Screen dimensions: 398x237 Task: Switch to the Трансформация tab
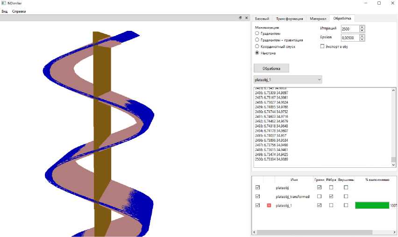click(x=289, y=19)
